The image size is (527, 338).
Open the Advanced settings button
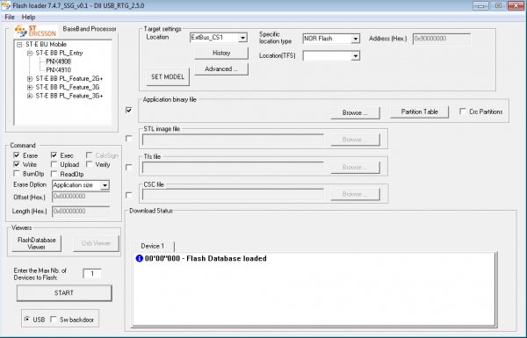pos(221,68)
